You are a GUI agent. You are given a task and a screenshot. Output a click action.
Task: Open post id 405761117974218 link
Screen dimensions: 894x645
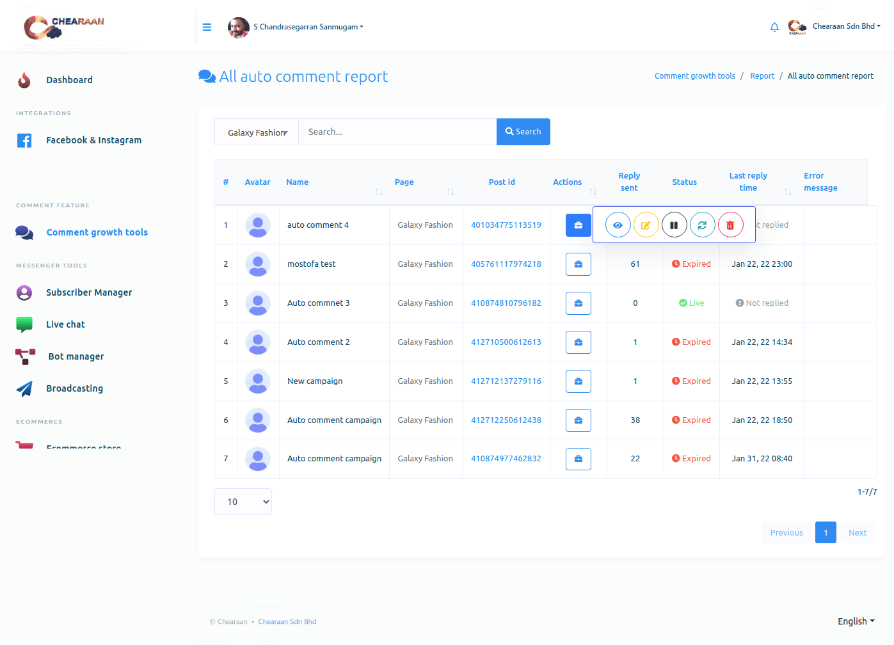pos(506,264)
